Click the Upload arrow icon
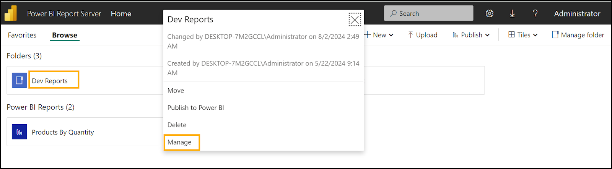This screenshot has width=612, height=169. tap(410, 35)
